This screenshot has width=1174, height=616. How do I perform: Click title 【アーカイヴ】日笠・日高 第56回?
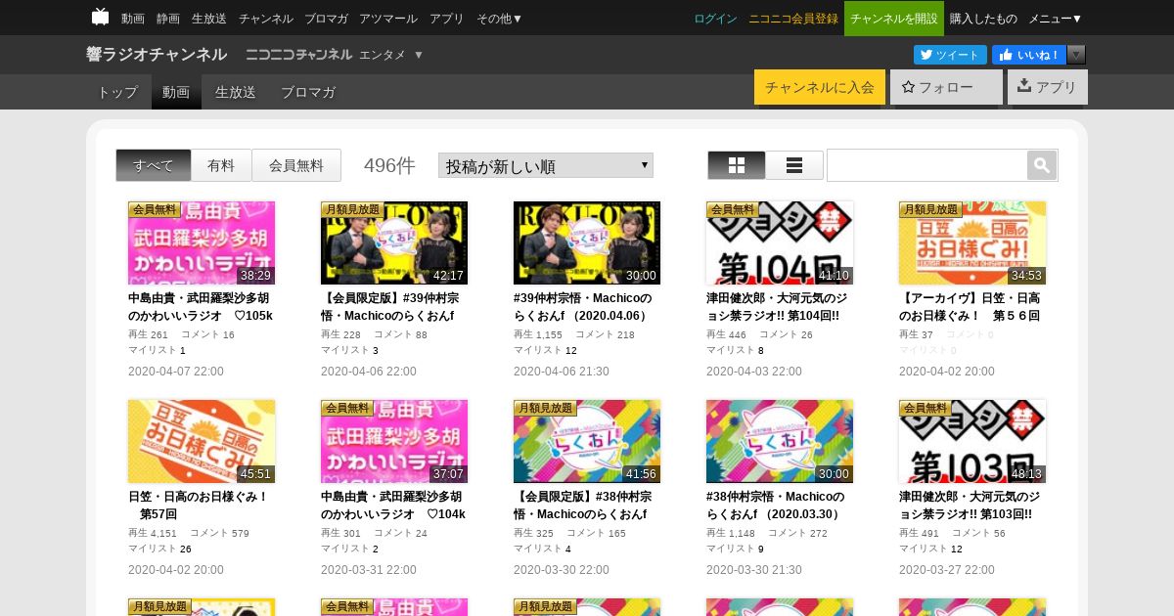point(970,307)
